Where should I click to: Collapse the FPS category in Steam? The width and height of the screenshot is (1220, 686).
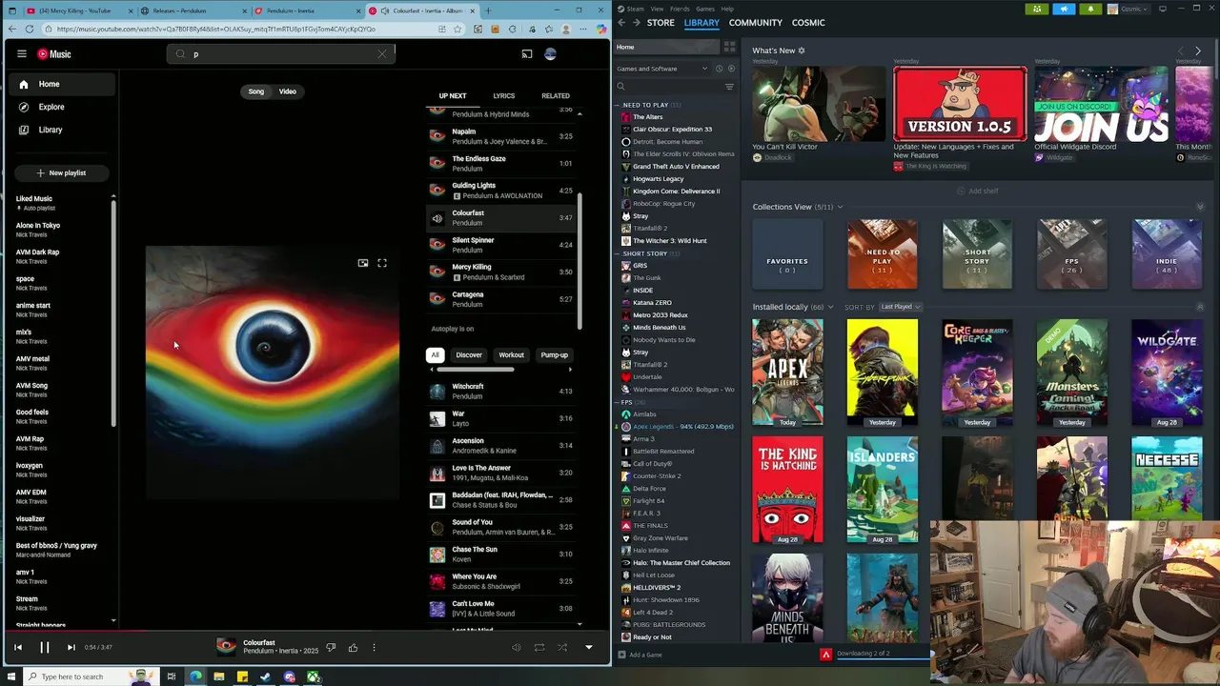coord(618,402)
